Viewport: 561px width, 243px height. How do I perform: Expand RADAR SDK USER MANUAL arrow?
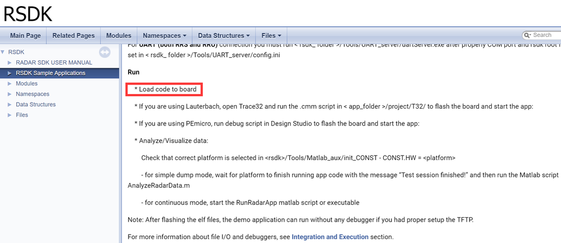point(10,63)
